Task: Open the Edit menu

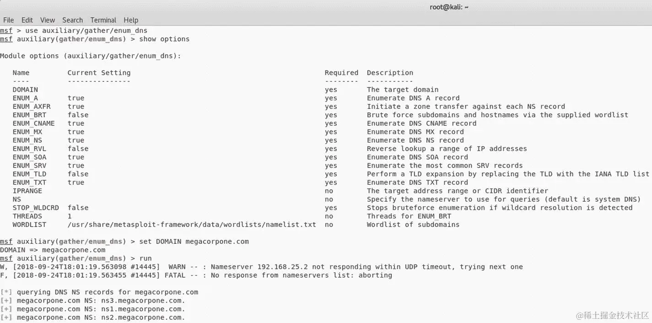Action: tap(27, 20)
